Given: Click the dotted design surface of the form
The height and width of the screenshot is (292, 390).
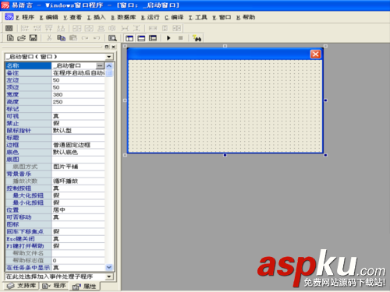Looking at the screenshot, I should (225, 106).
